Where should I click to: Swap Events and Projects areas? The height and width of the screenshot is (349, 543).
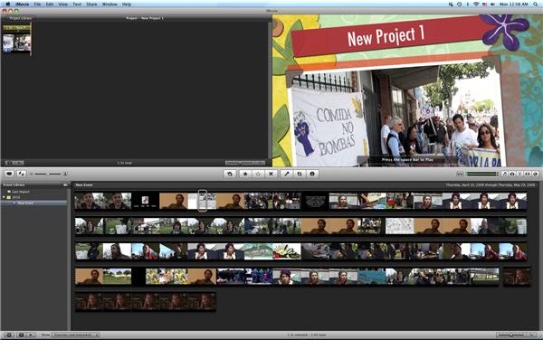click(22, 174)
